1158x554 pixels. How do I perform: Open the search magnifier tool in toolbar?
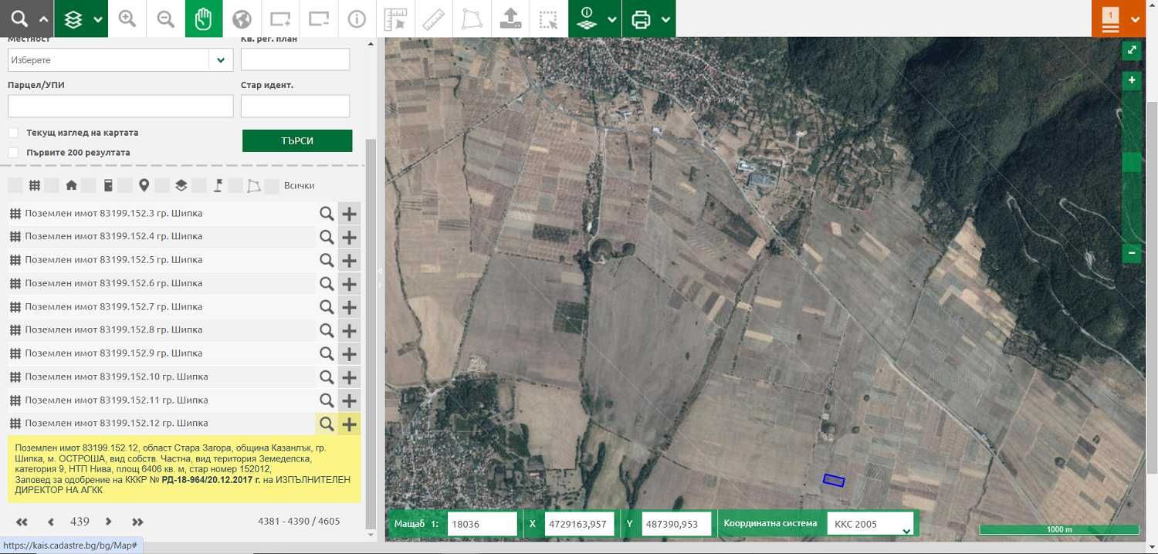(19, 19)
